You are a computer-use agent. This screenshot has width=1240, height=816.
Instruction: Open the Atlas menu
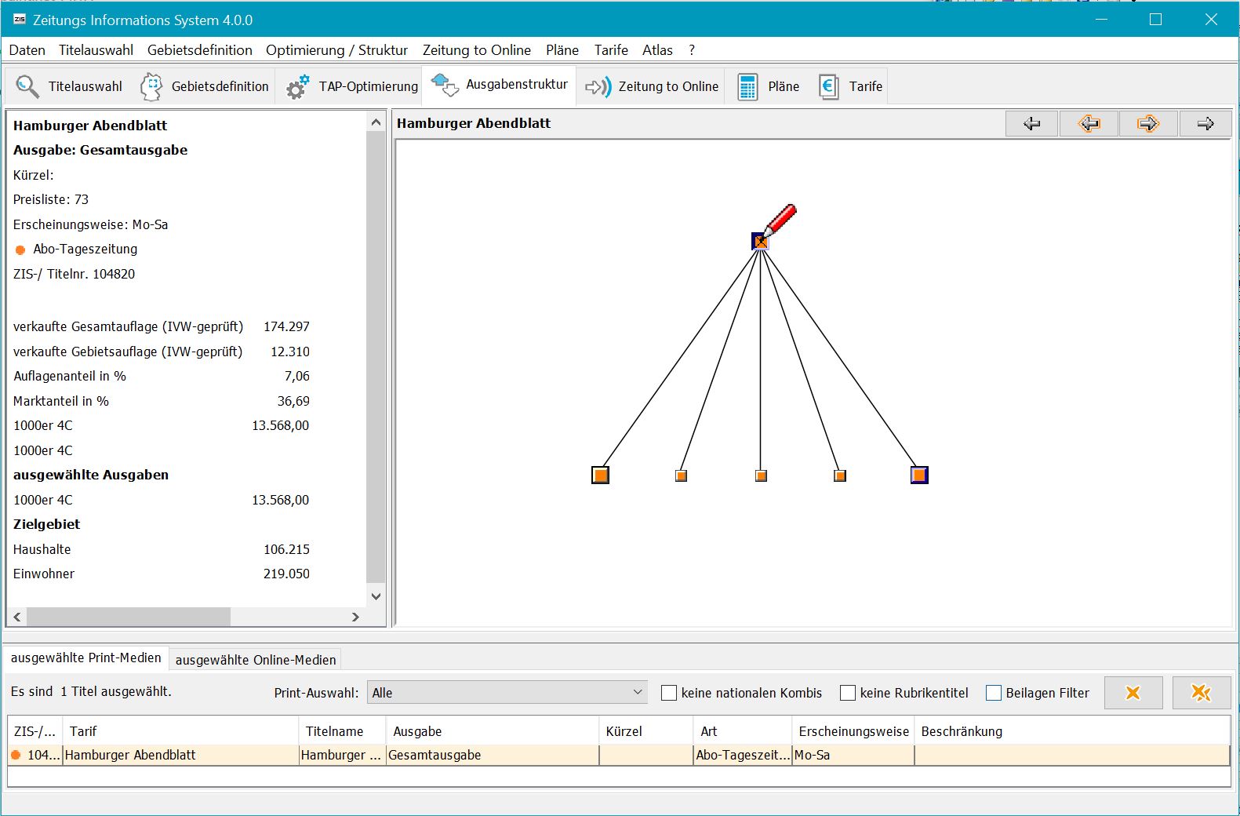(x=657, y=50)
